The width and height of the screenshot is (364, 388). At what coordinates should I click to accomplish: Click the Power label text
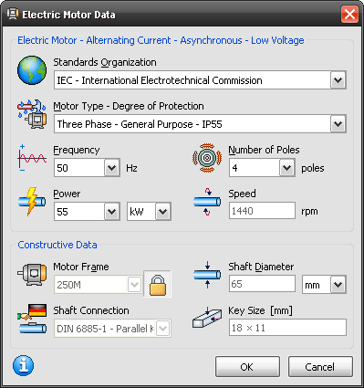coord(67,194)
